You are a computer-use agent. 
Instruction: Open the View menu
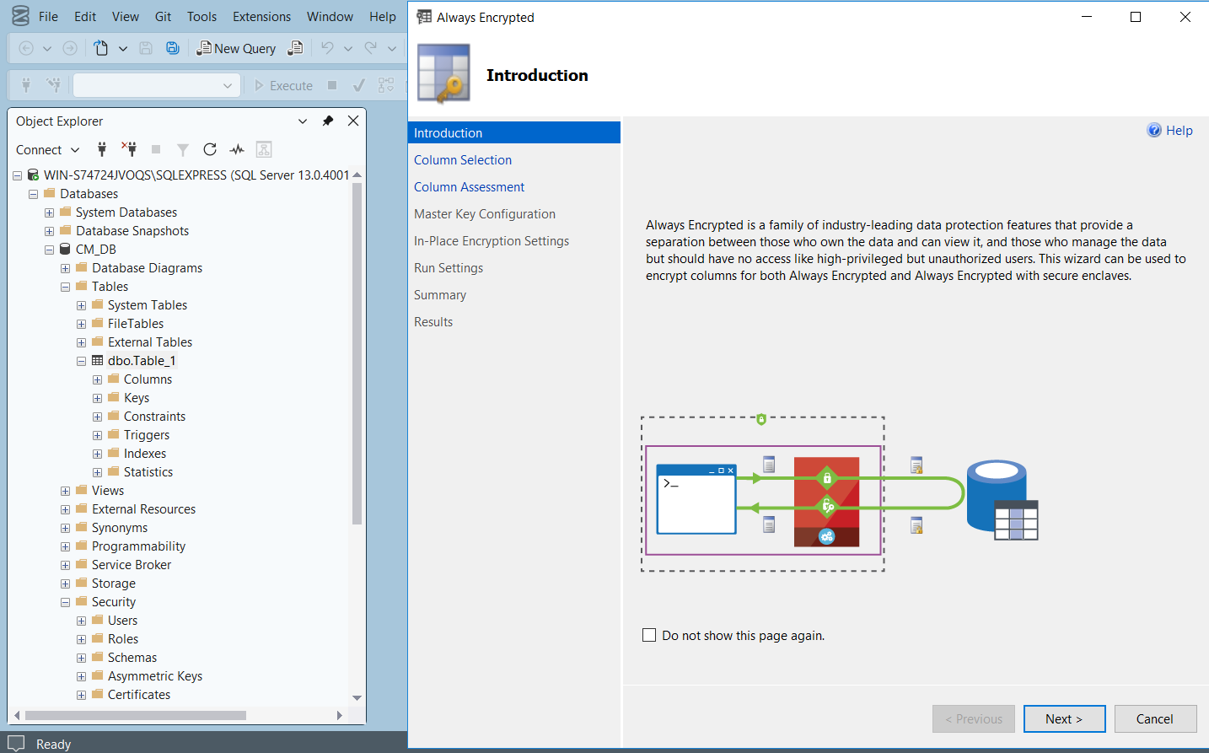tap(126, 16)
